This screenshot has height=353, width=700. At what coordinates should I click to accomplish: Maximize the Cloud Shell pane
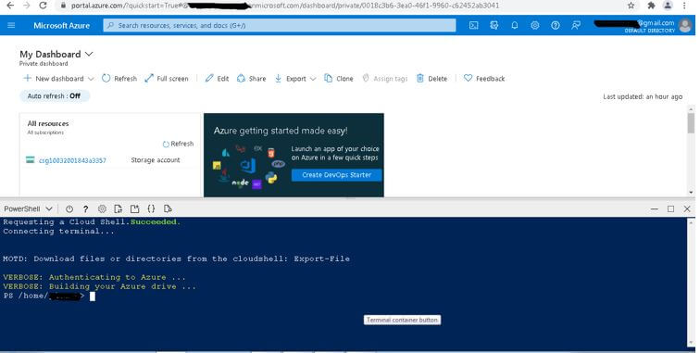click(x=670, y=208)
